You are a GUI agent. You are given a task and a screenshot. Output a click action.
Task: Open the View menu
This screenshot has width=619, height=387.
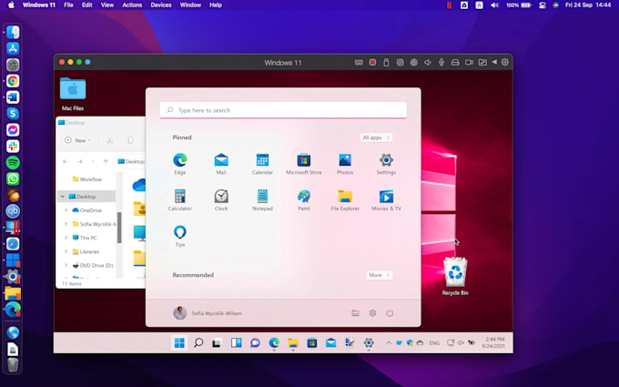click(x=107, y=5)
